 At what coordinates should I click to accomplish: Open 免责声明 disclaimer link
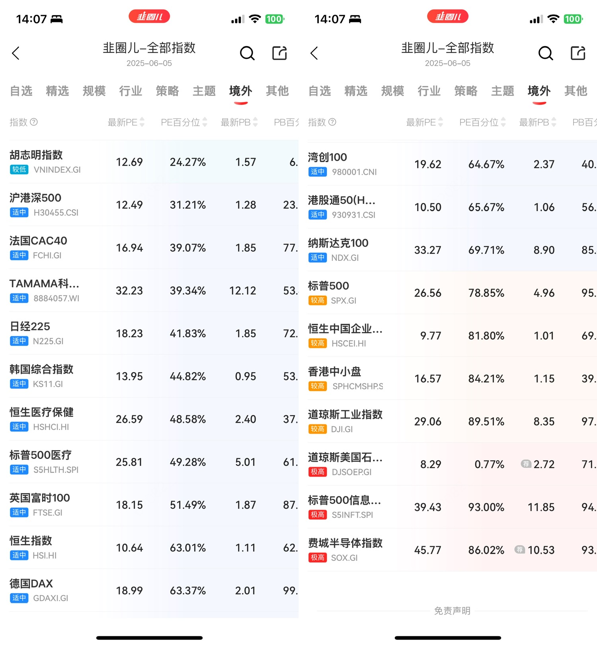[x=452, y=611]
